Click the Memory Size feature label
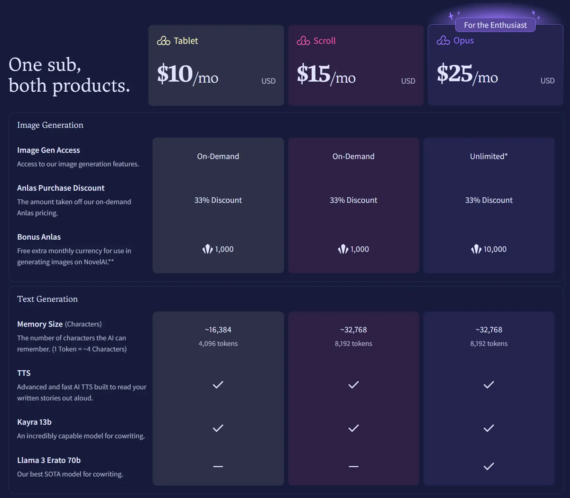Viewport: 570px width, 498px height. click(x=40, y=324)
